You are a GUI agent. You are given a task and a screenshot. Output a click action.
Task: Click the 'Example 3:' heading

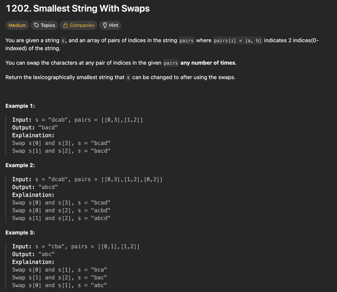tap(20, 233)
